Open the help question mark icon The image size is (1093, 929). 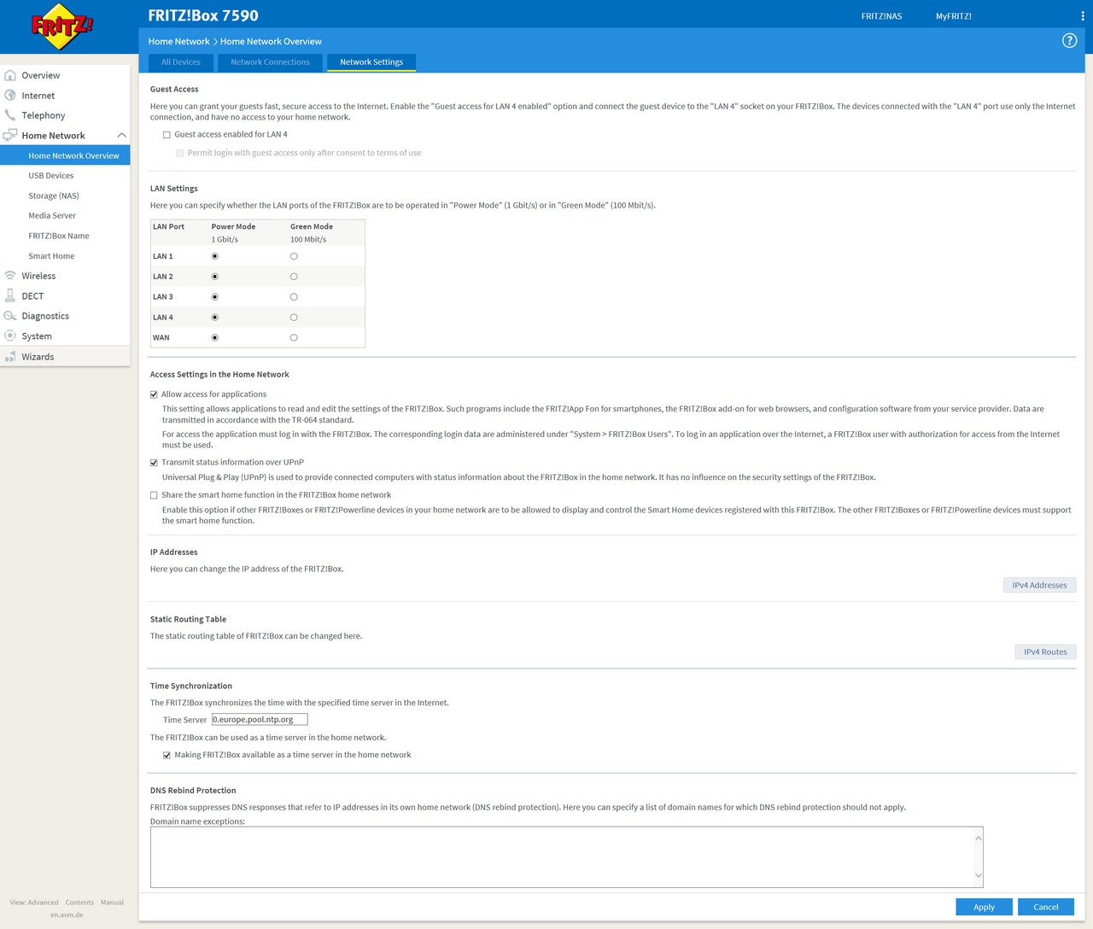pos(1069,41)
